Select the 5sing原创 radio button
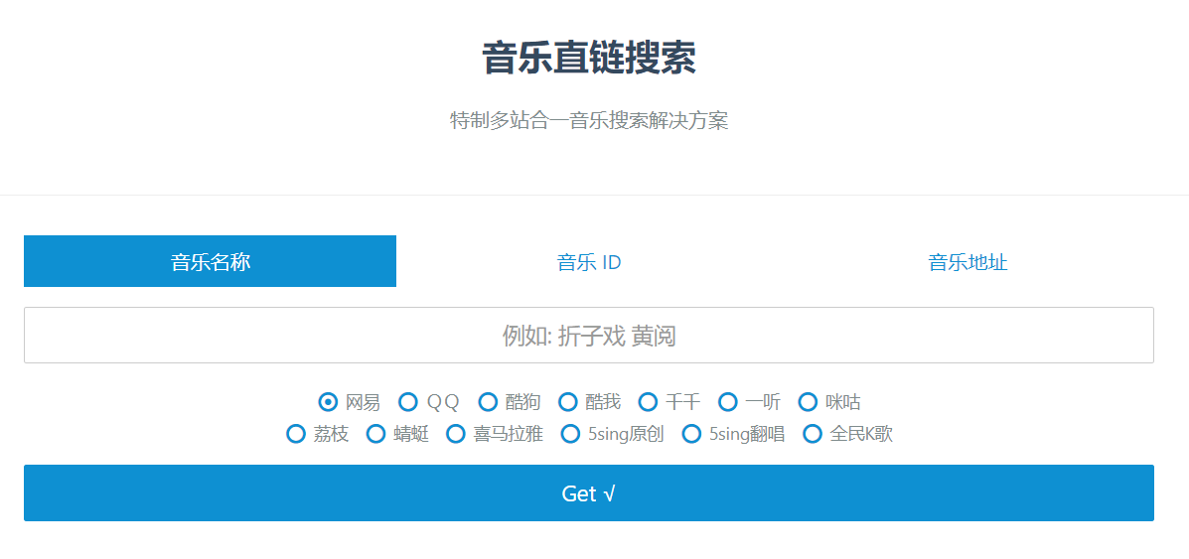The height and width of the screenshot is (559, 1189). tap(570, 434)
